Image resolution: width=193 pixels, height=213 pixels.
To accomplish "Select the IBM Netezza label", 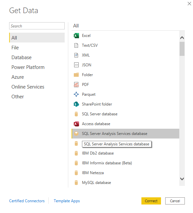I will 93,173.
